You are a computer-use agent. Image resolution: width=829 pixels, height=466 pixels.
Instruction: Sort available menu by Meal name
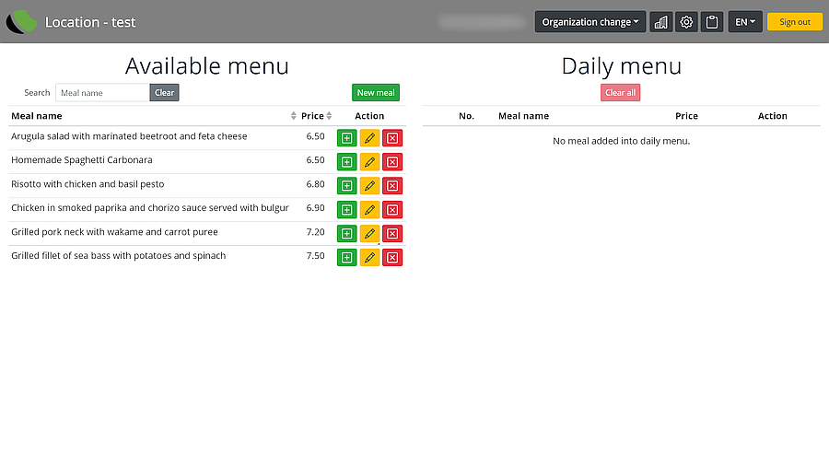point(294,116)
